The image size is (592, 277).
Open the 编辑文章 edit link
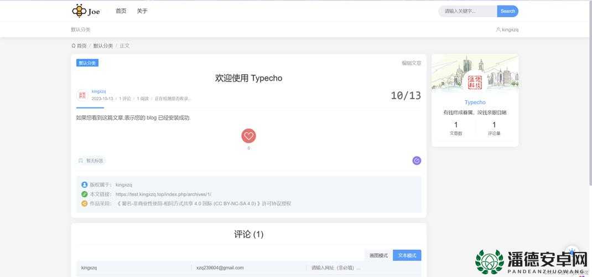411,63
